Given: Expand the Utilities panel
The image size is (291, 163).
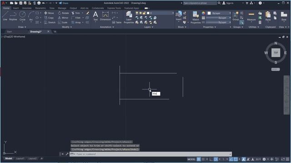Looking at the screenshot, I should pos(254,27).
